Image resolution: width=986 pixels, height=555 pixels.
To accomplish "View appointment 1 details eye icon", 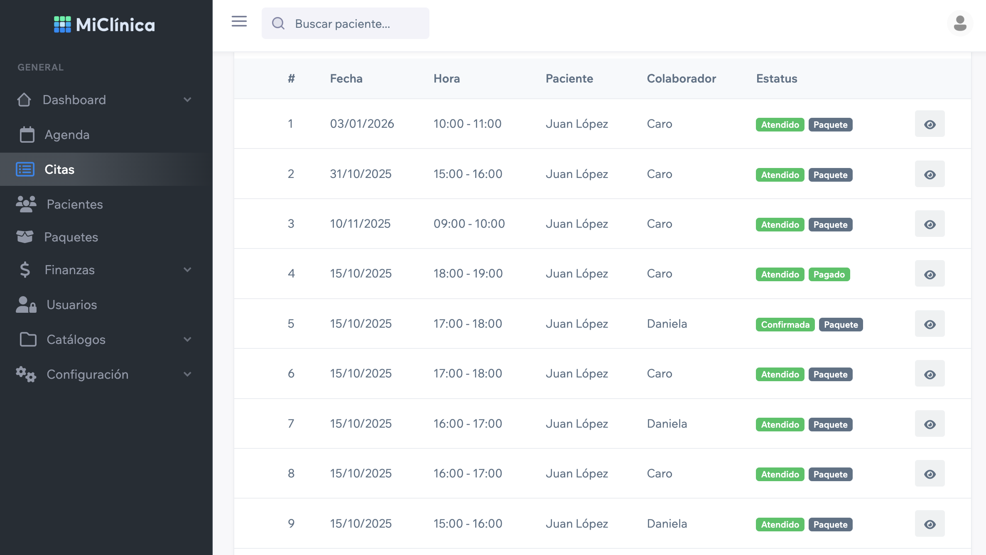I will click(930, 124).
